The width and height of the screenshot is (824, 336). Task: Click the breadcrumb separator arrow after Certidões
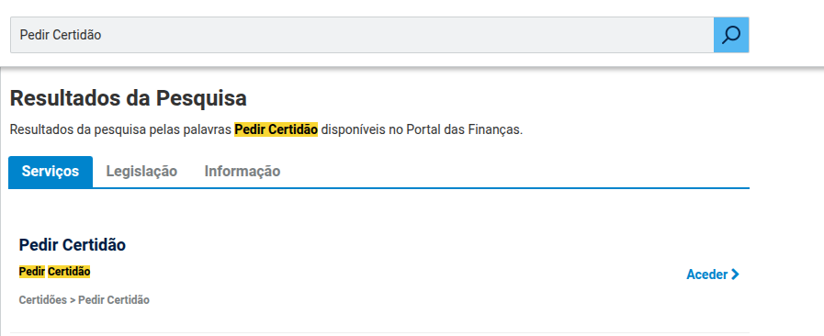pyautogui.click(x=73, y=300)
